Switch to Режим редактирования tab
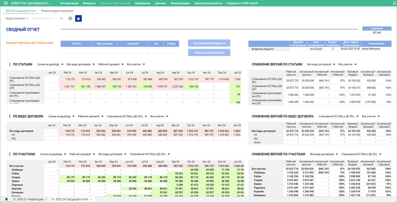 [57, 11]
